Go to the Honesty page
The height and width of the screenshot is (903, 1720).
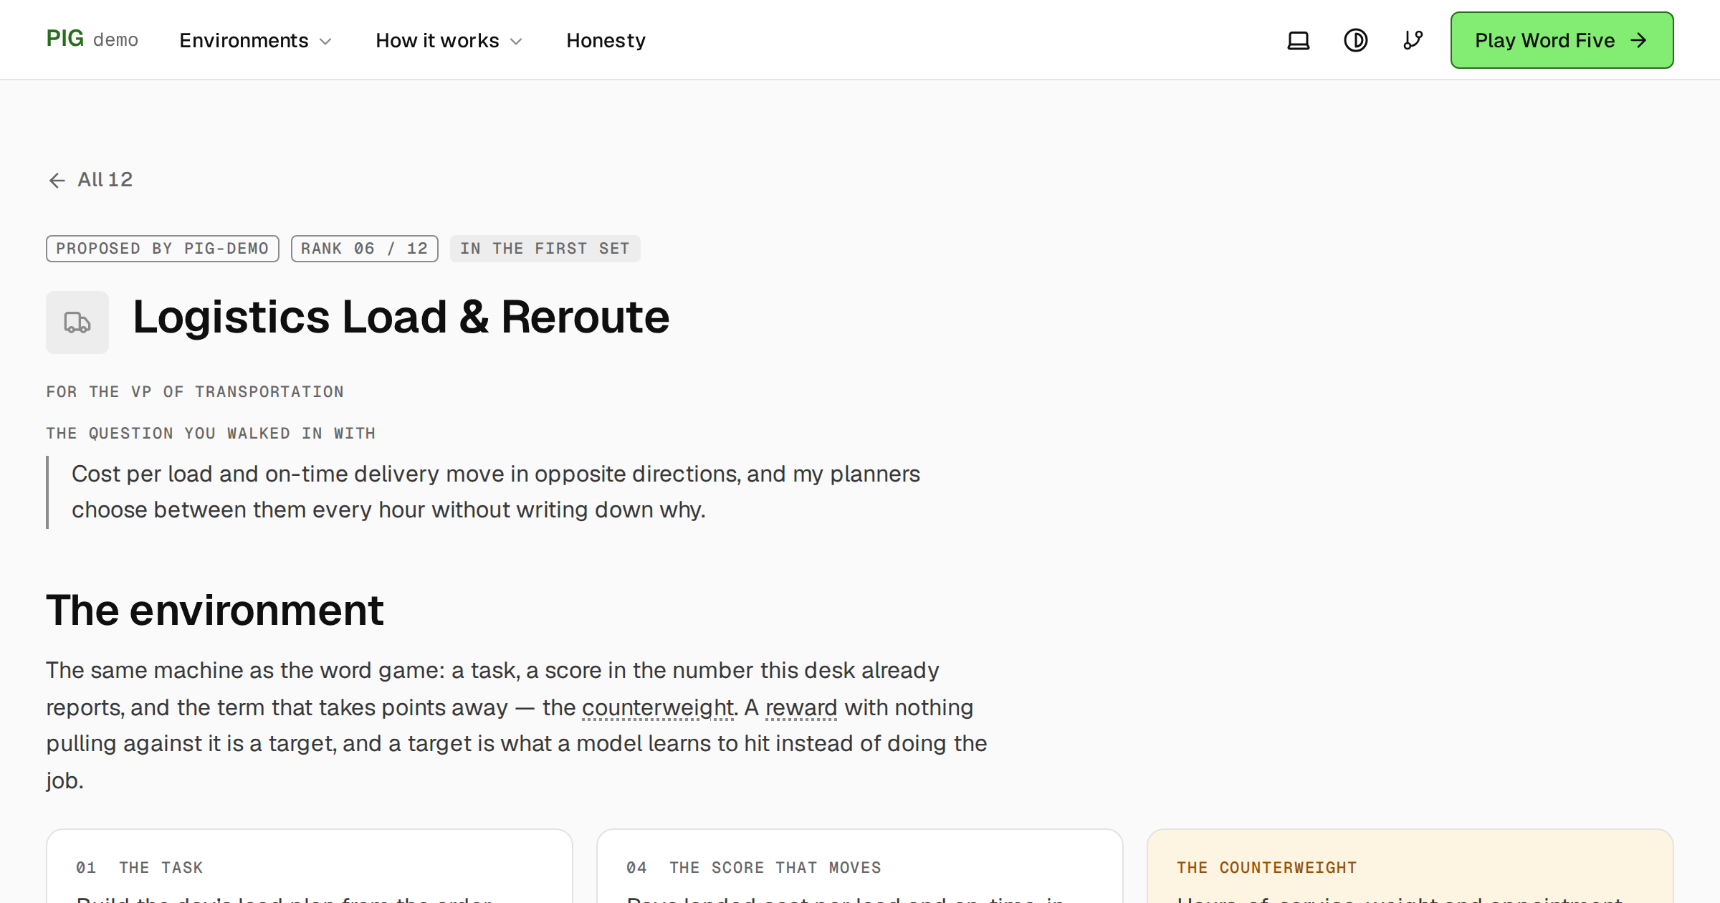point(606,40)
